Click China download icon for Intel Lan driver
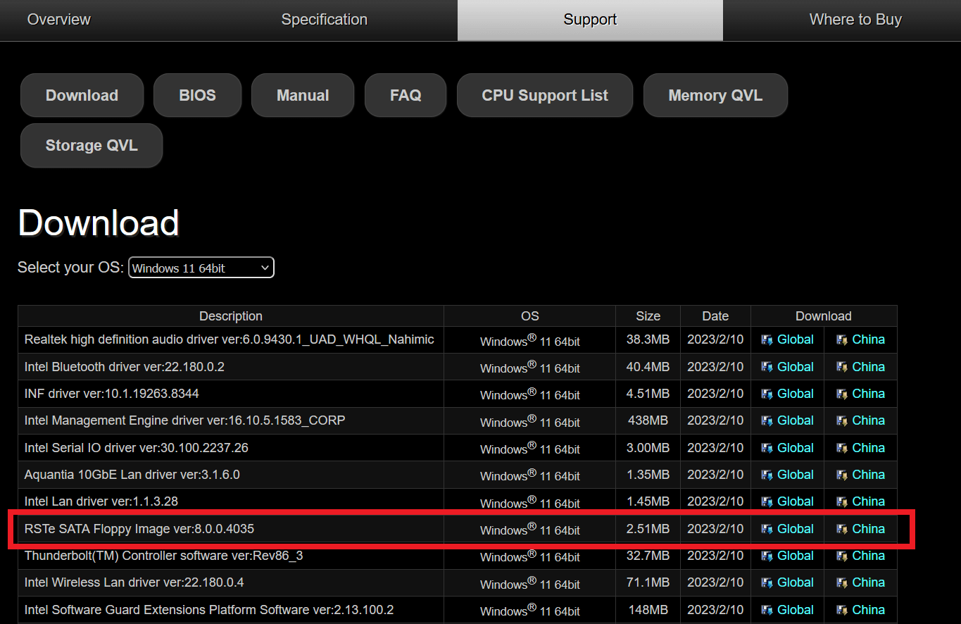Screen dimensions: 961x624 (x=841, y=502)
